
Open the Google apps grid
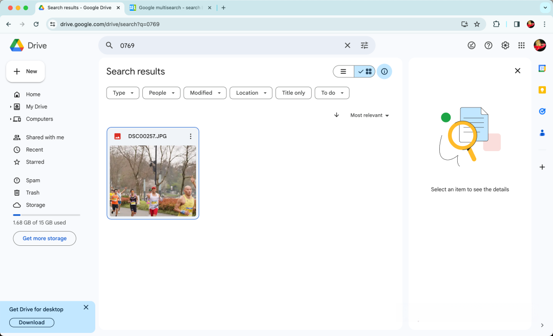point(521,45)
